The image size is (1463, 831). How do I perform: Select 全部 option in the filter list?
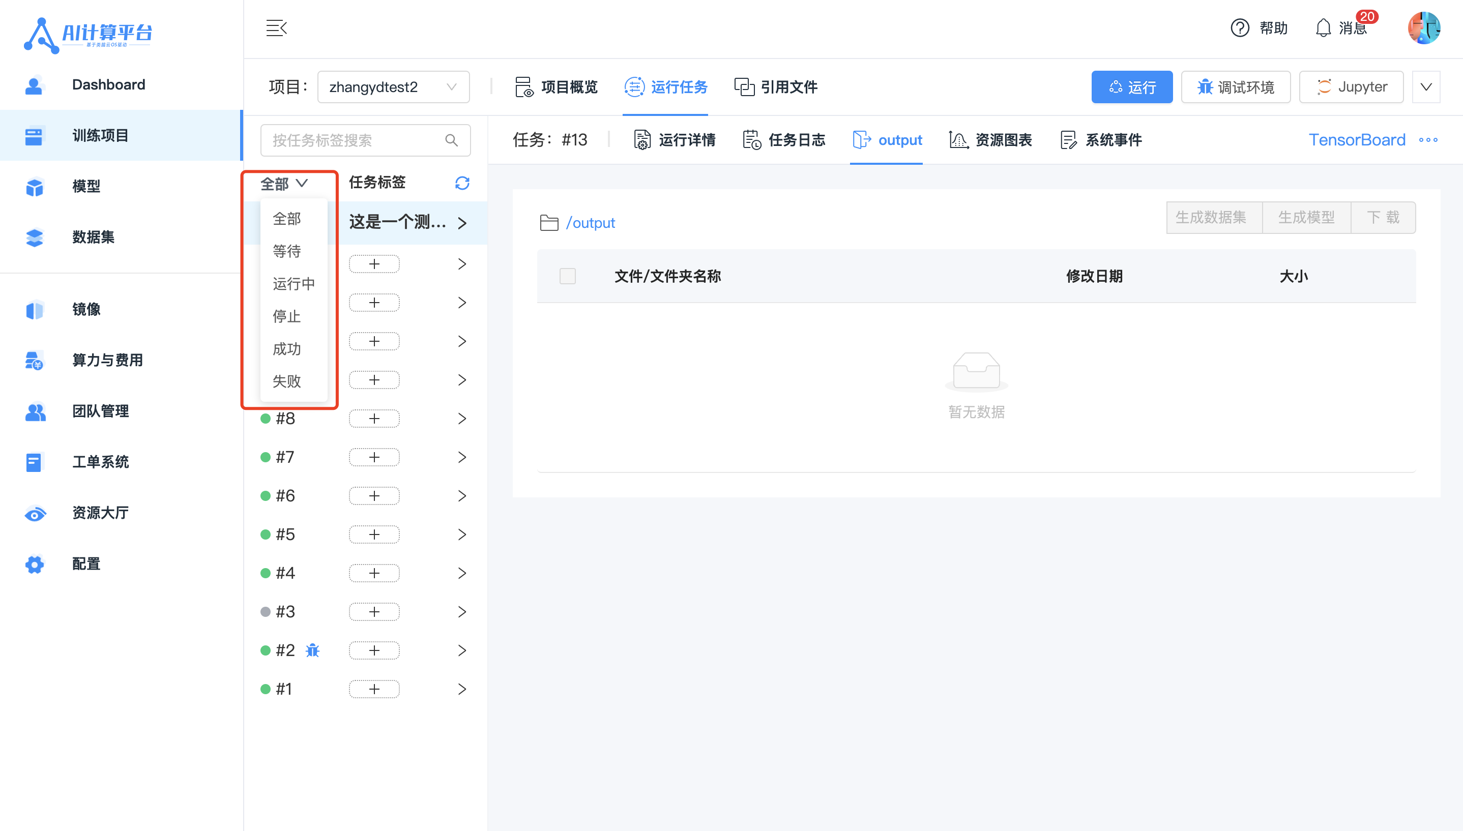[x=294, y=219]
